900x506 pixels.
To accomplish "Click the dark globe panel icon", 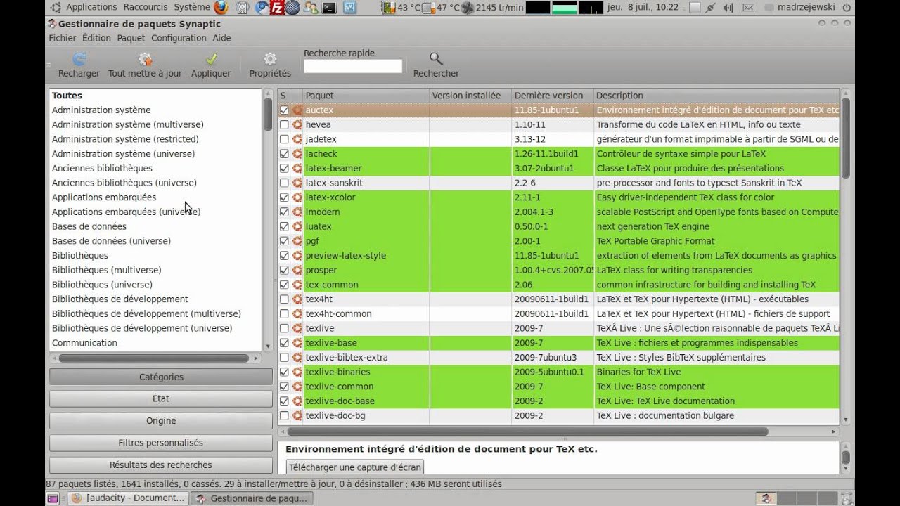I will pyautogui.click(x=294, y=8).
